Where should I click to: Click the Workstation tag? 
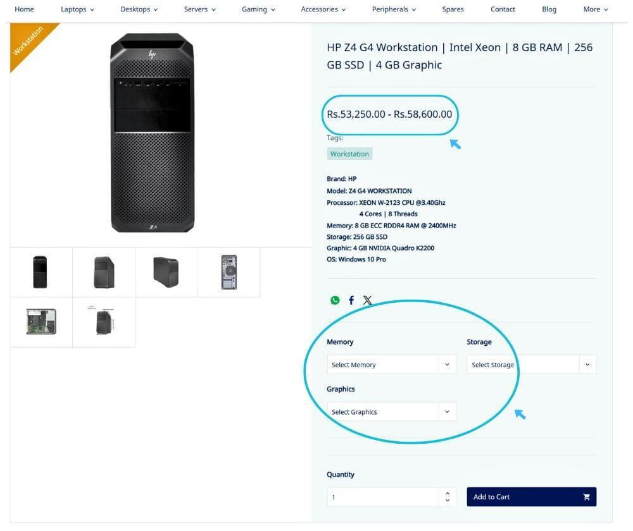(x=349, y=154)
